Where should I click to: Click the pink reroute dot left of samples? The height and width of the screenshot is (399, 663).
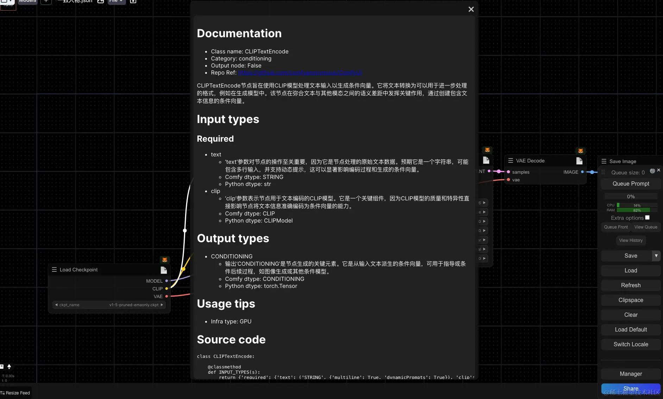(499, 172)
